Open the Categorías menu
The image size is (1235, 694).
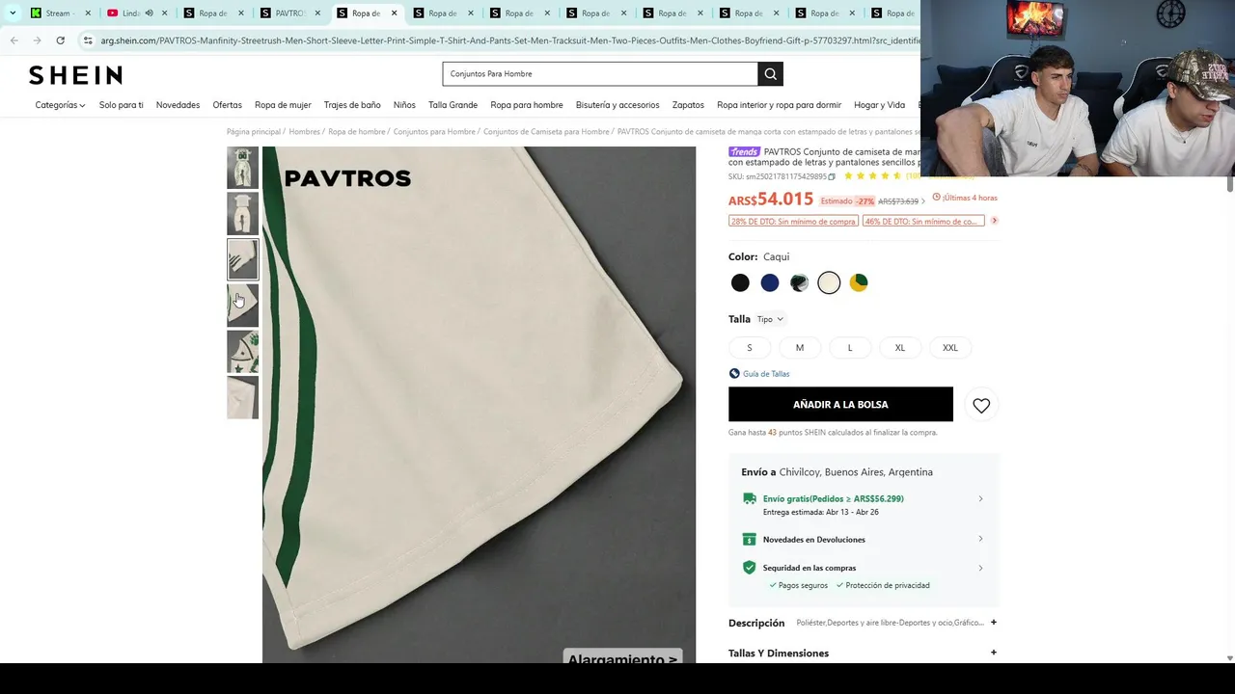(x=60, y=105)
